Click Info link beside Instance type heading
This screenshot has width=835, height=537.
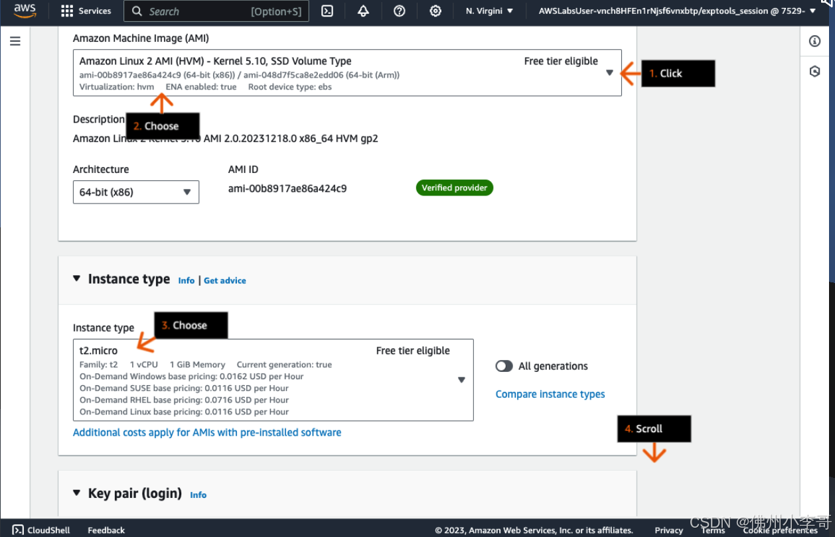pyautogui.click(x=187, y=280)
